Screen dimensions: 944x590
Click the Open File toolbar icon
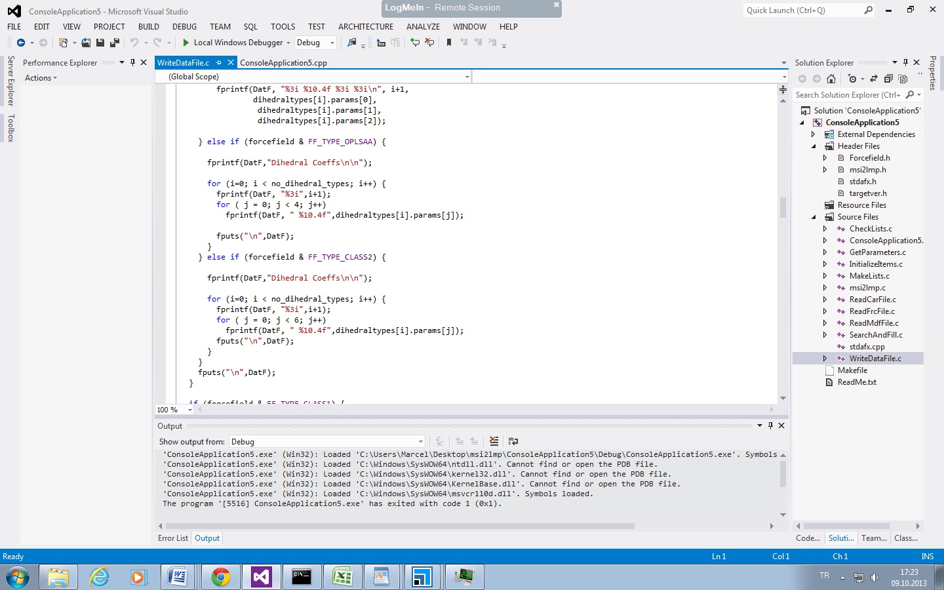(x=86, y=43)
